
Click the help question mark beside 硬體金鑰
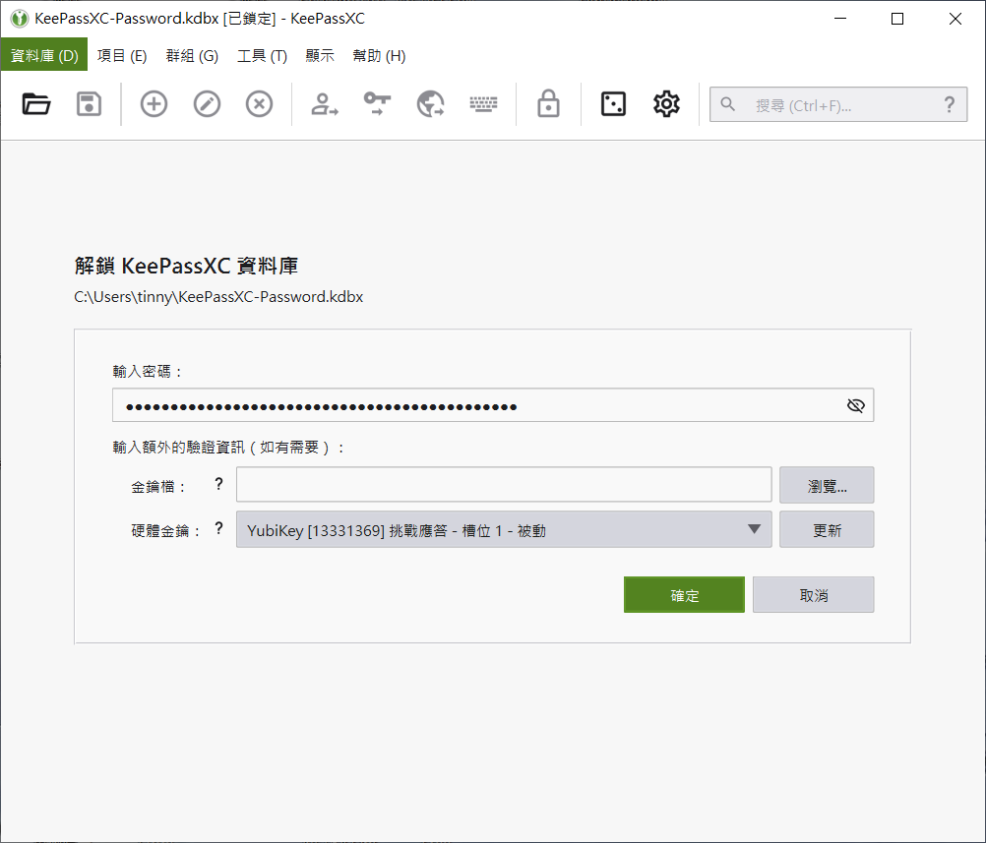coord(218,528)
